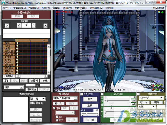Click the accessory panel 删除 button

(157, 102)
